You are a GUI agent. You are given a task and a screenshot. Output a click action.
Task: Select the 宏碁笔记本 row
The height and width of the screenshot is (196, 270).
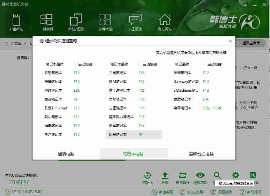(69, 81)
